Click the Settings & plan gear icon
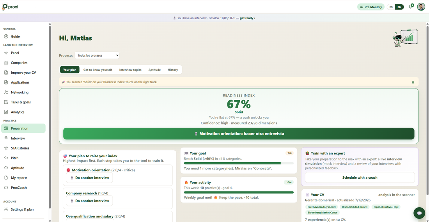This screenshot has width=429, height=222. (x=6, y=210)
